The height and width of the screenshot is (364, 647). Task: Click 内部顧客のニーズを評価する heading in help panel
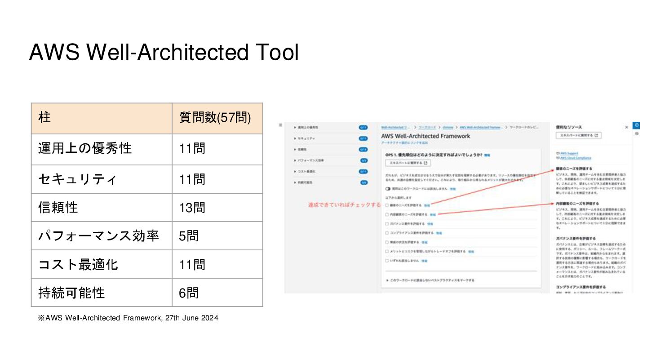coord(577,204)
